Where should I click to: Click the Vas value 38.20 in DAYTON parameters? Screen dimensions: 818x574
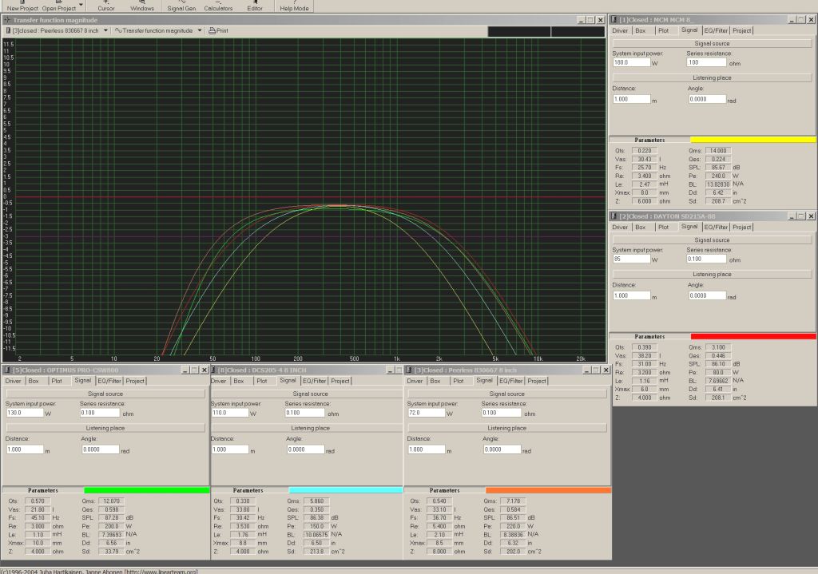click(645, 355)
